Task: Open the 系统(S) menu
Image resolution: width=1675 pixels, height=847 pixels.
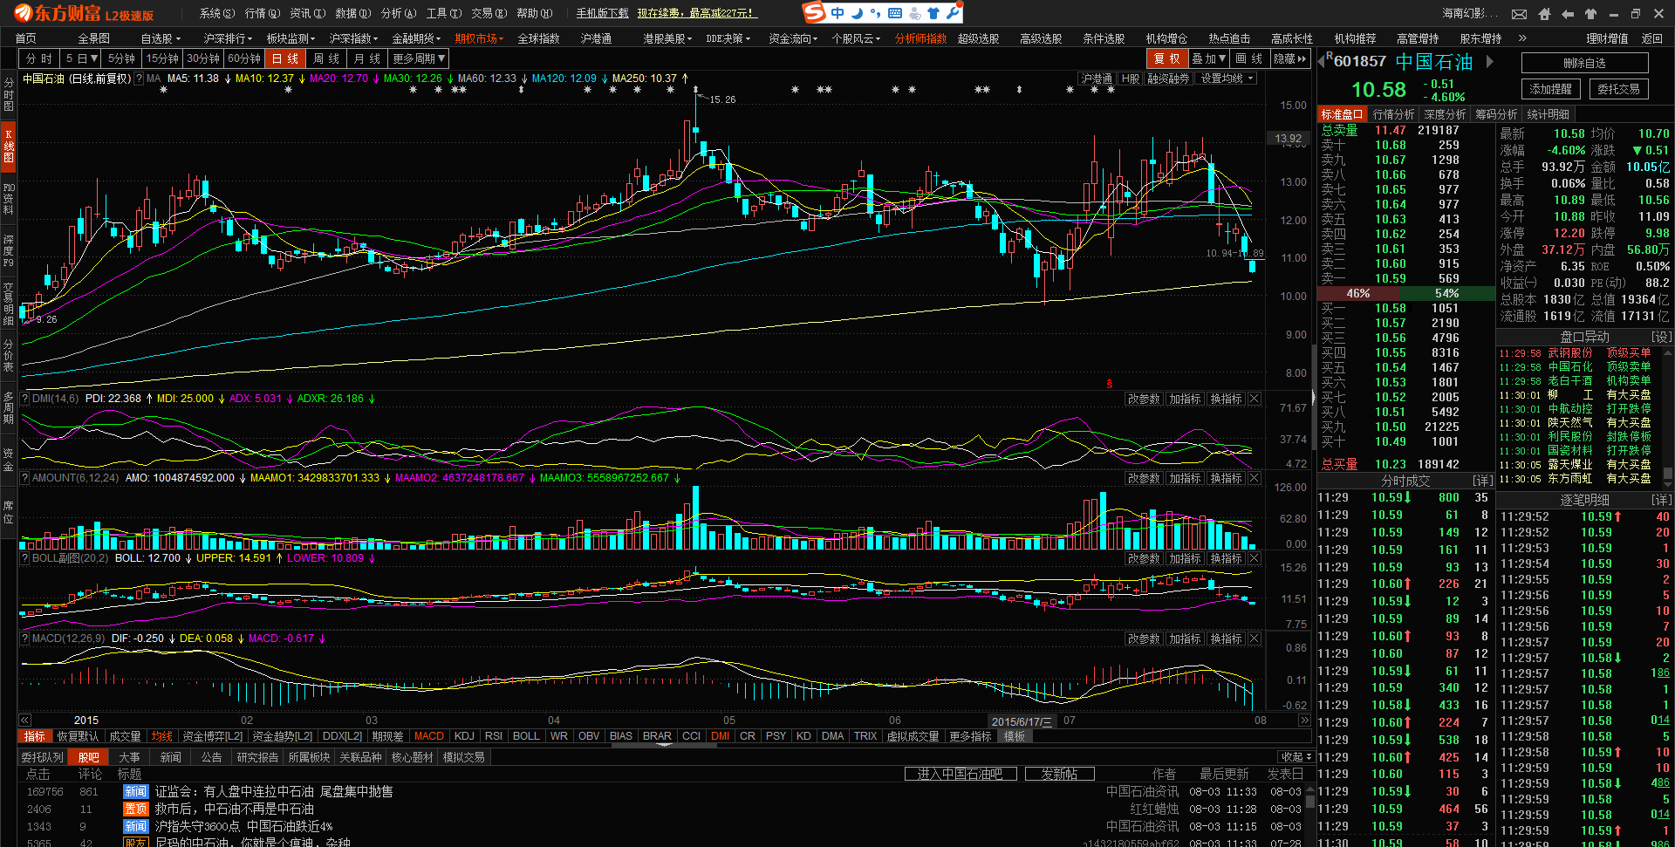Action: click(x=217, y=13)
